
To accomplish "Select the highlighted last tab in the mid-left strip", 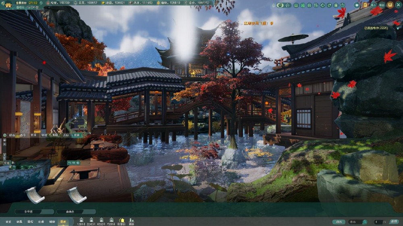I will click(x=77, y=135).
